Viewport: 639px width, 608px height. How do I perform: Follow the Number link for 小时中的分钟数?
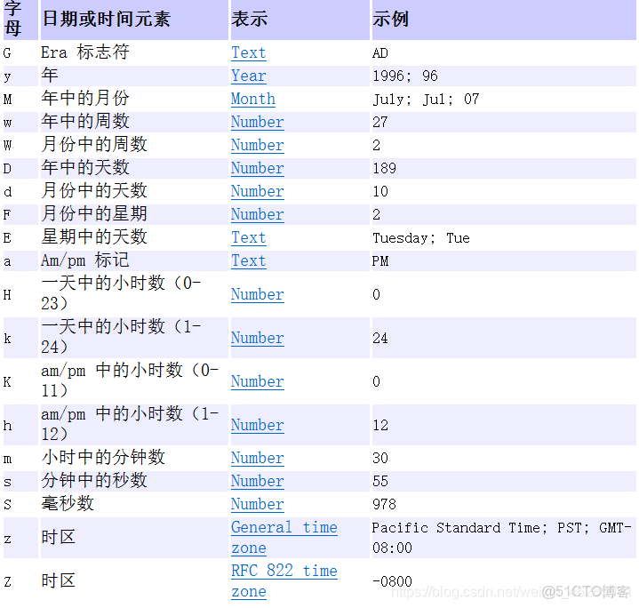[258, 458]
